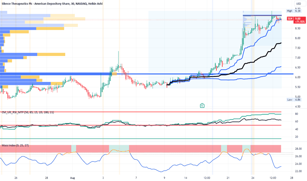307x181 pixels.
Task: Click the 8.50 price axis value
Action: pyautogui.click(x=297, y=28)
